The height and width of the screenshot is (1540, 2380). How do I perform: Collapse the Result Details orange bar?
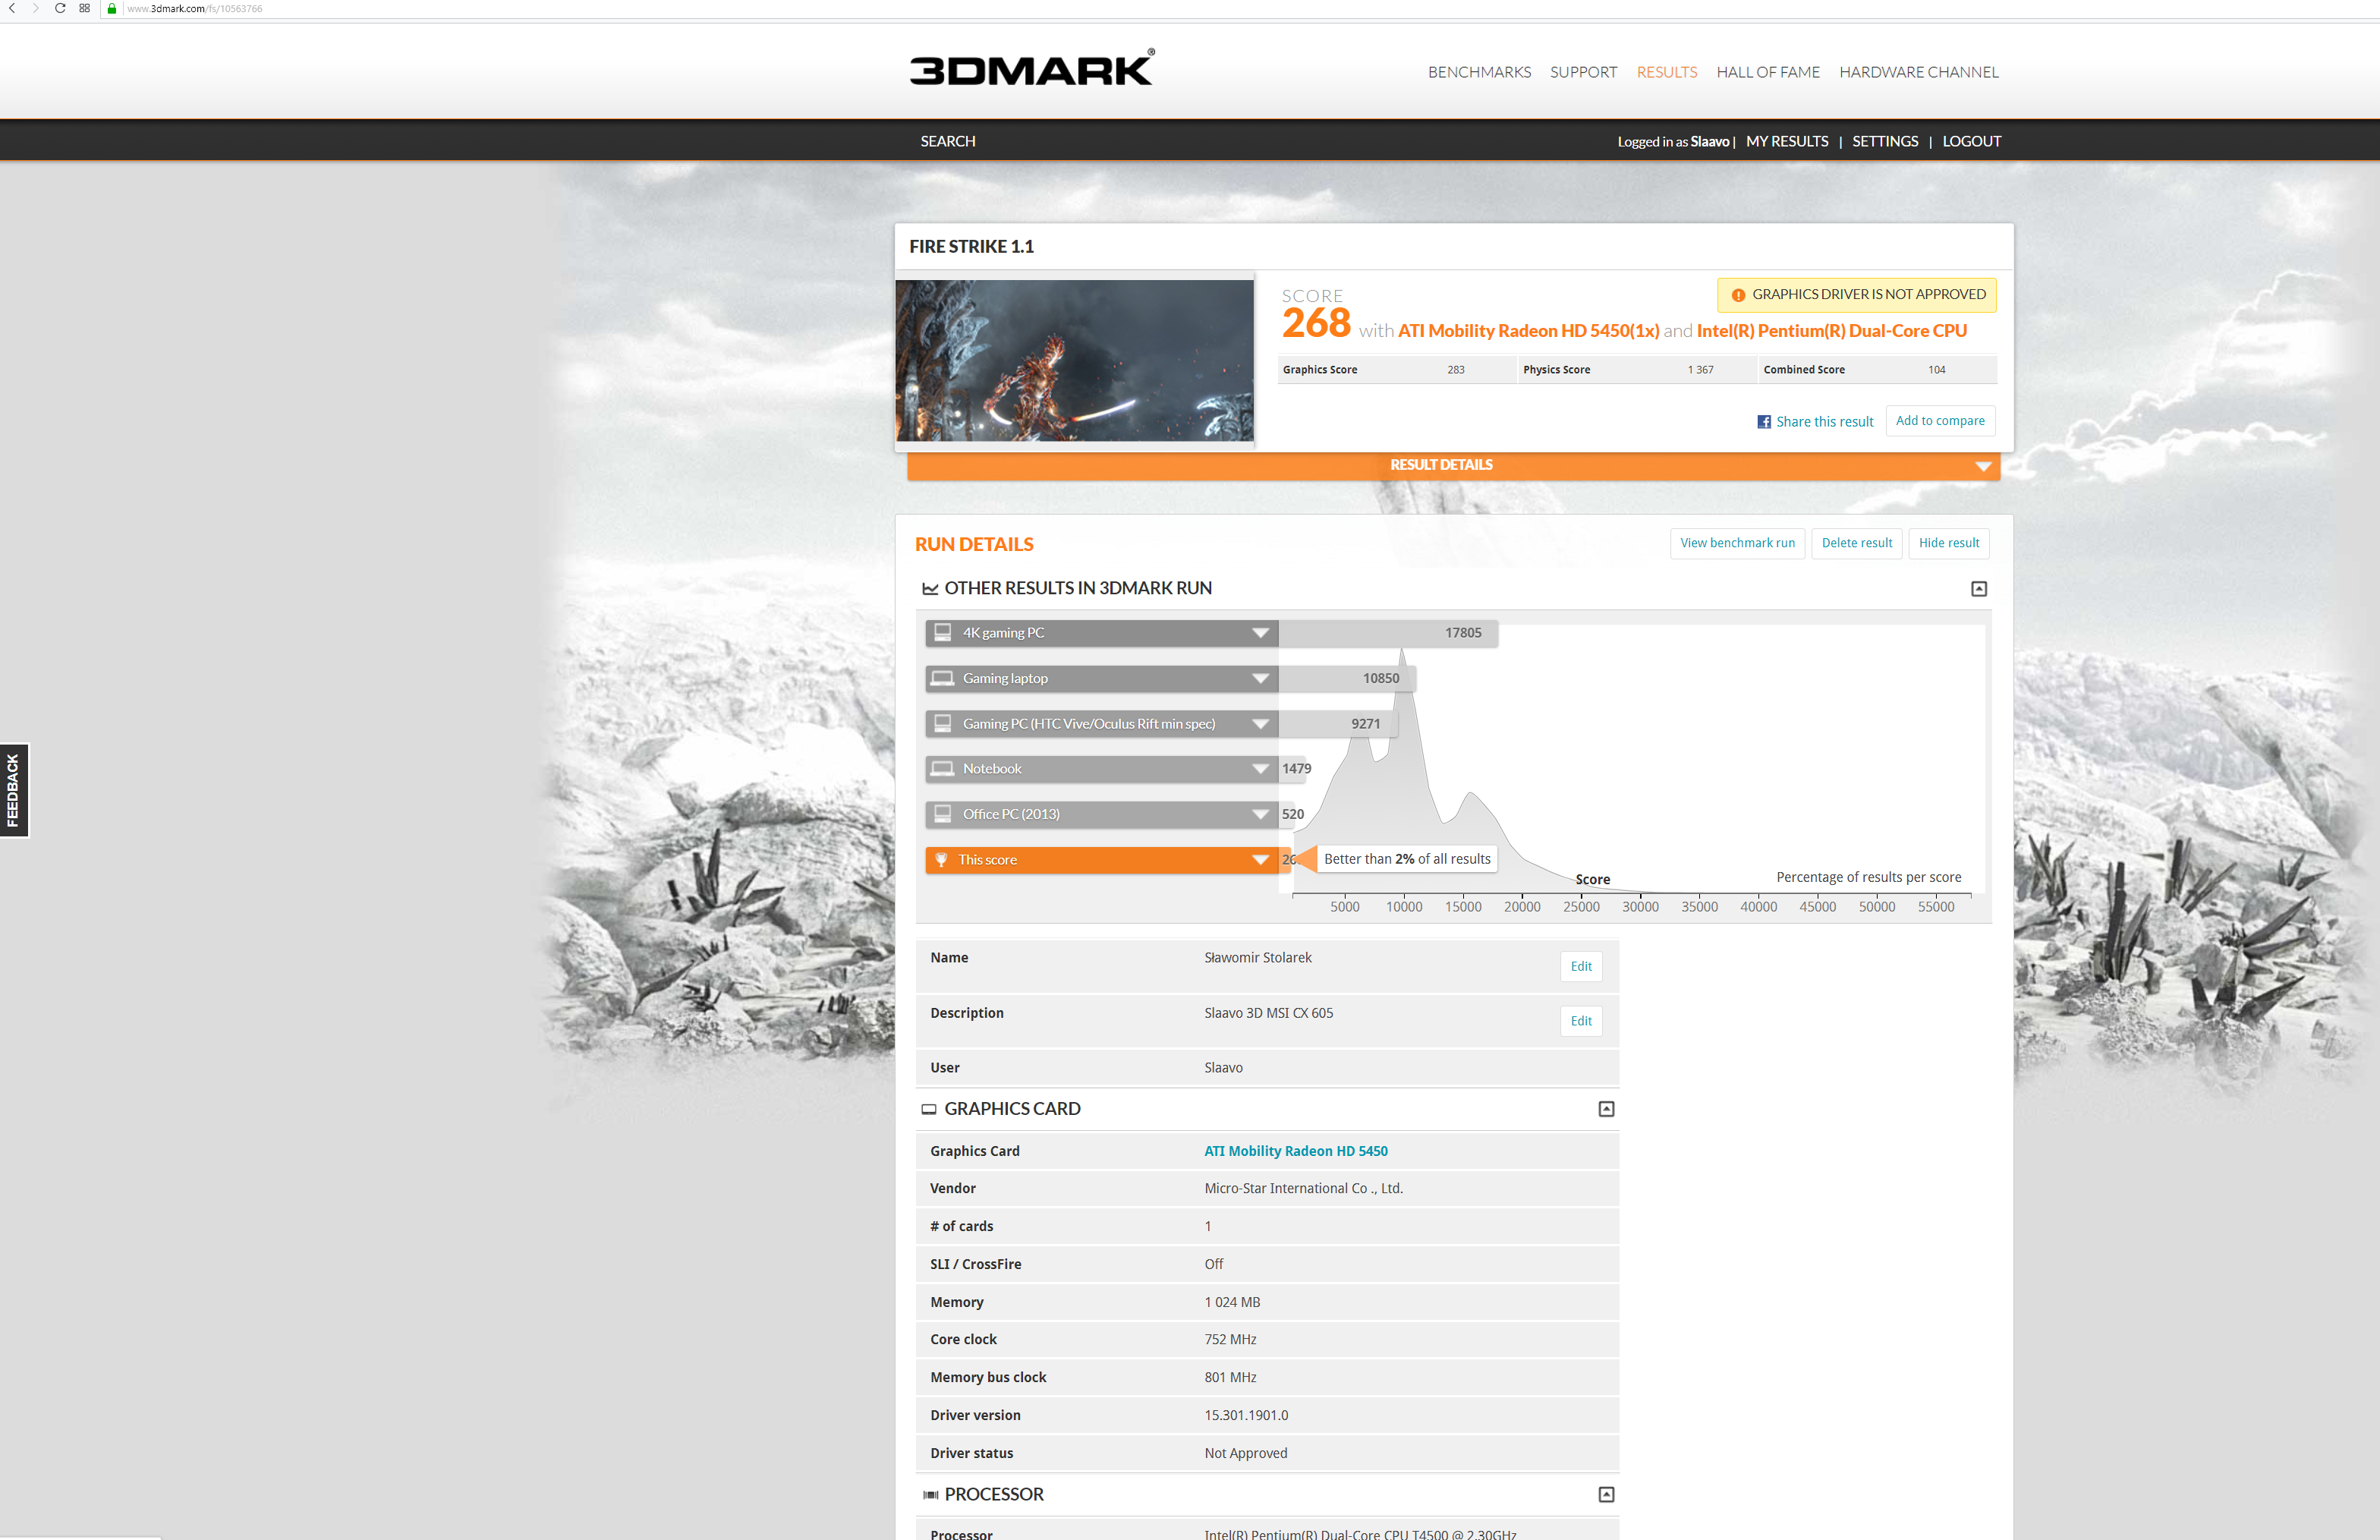1453,466
